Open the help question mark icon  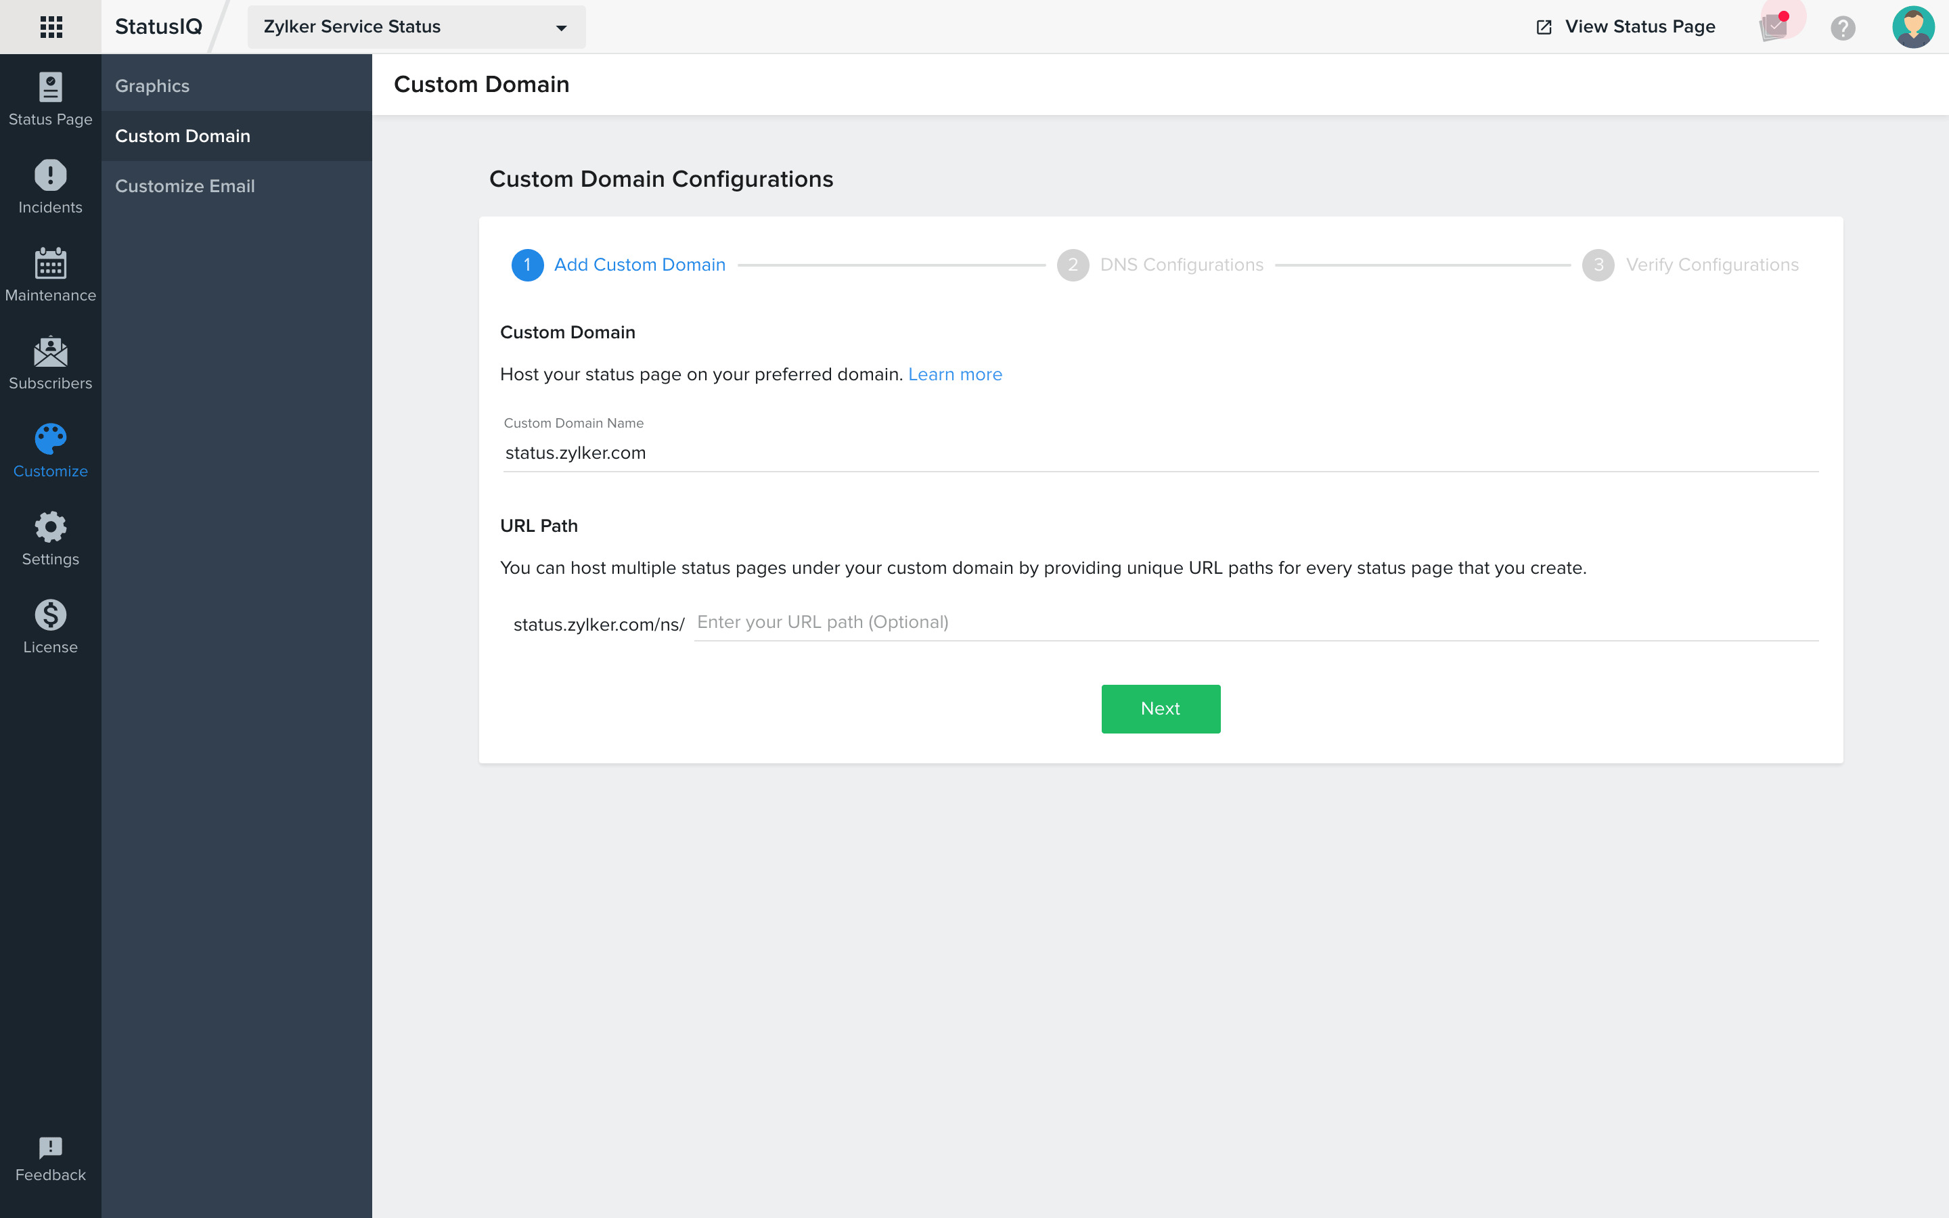[x=1844, y=26]
